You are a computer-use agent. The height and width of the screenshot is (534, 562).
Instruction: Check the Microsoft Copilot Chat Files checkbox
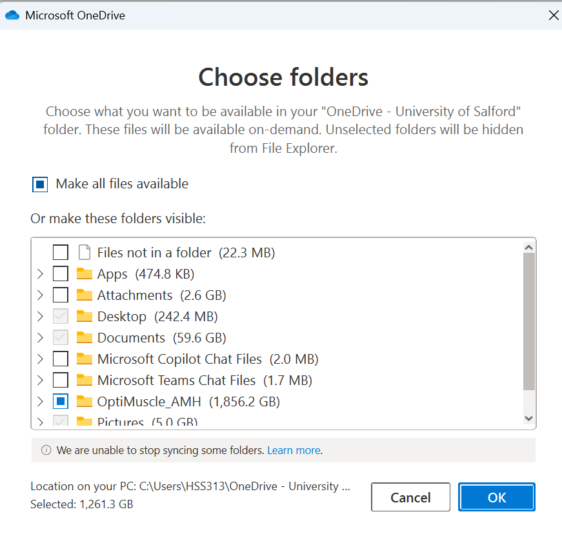pyautogui.click(x=60, y=359)
